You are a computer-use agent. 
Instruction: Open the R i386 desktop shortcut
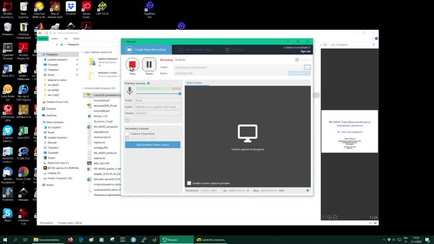tap(23, 153)
